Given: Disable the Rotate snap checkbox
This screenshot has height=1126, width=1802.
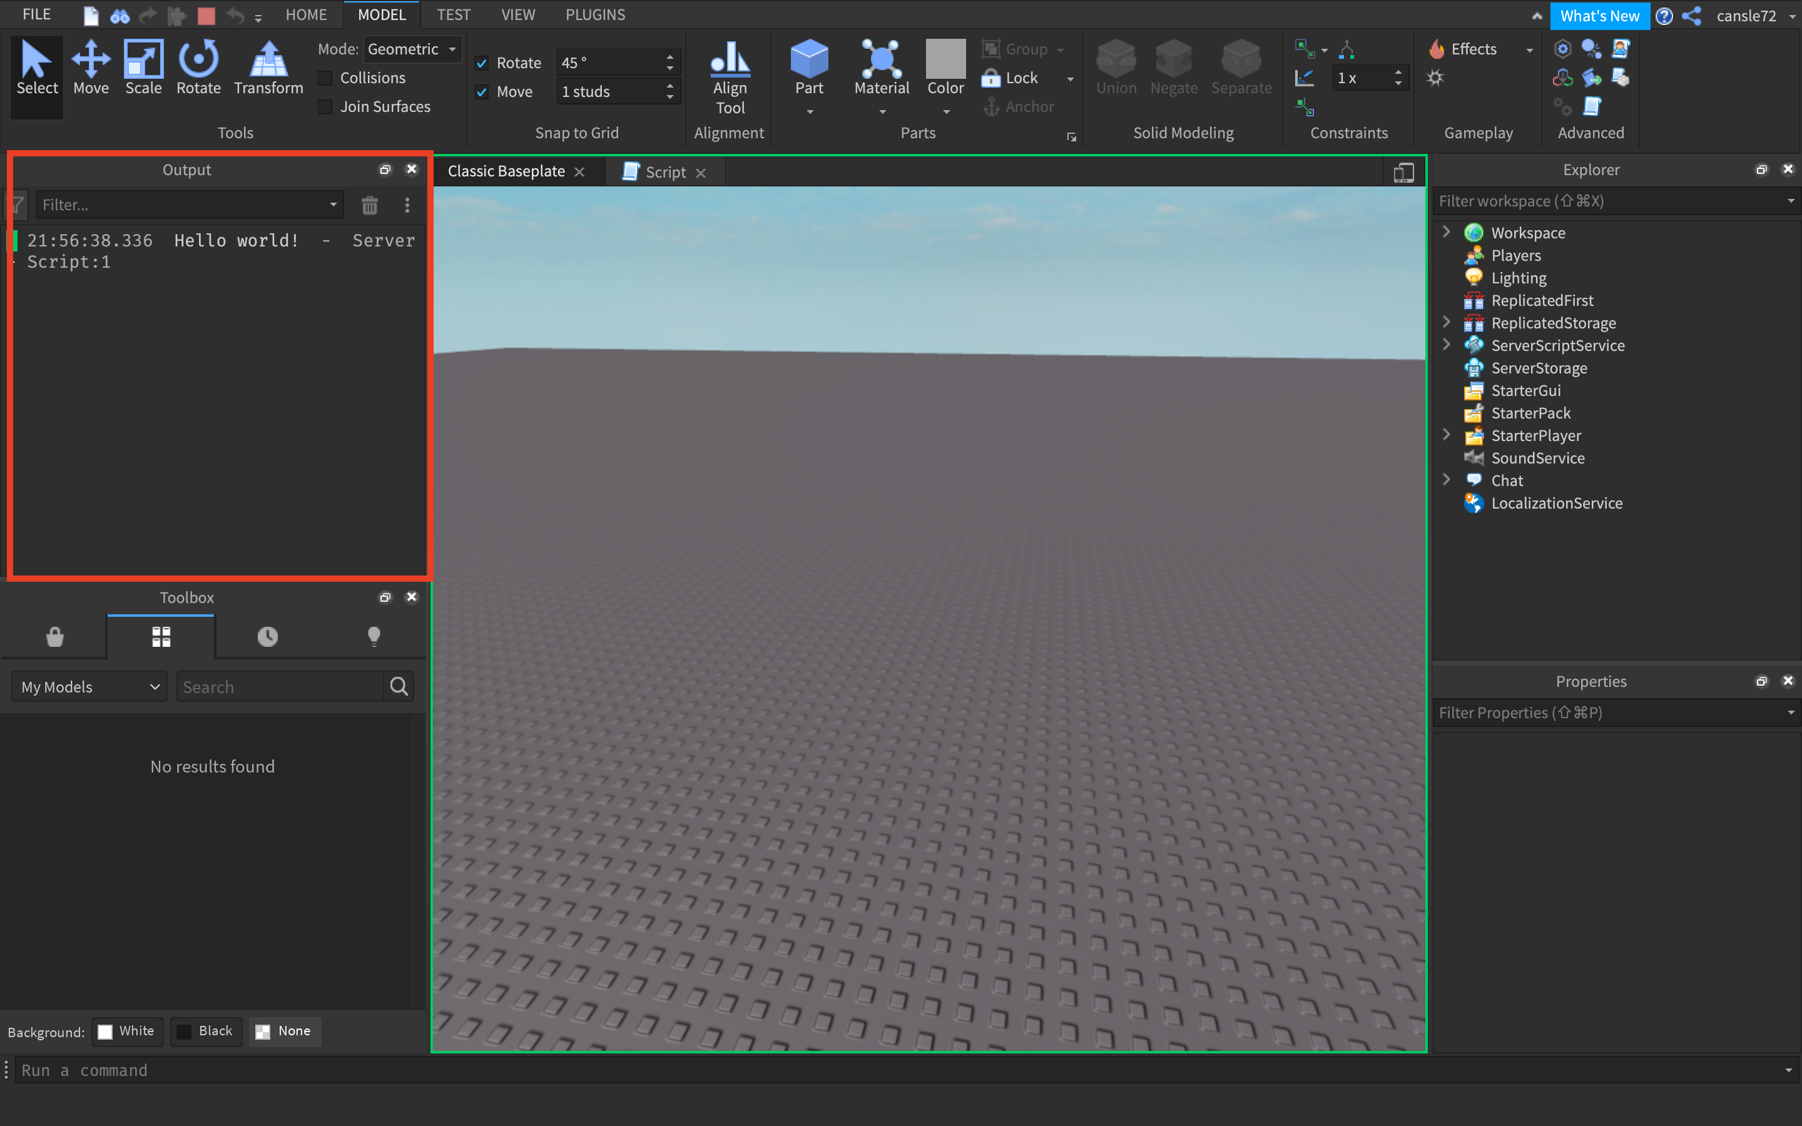Looking at the screenshot, I should click(x=482, y=63).
